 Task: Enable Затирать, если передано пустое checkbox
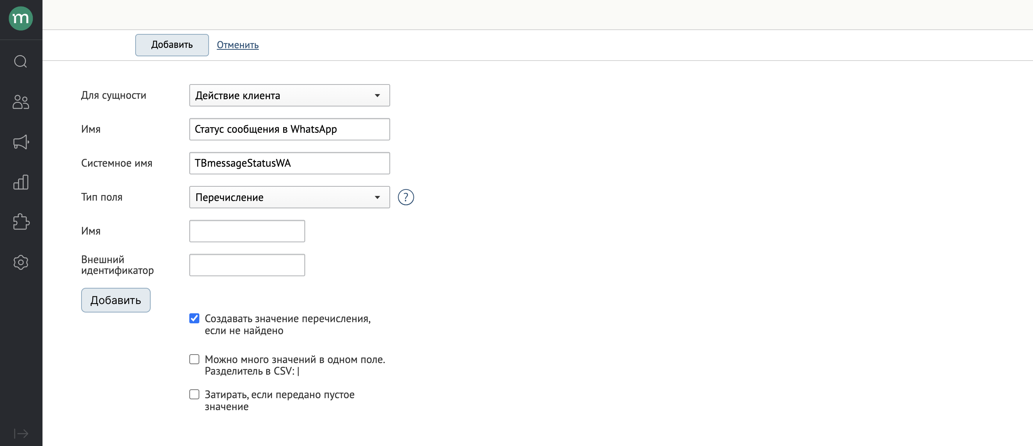[194, 394]
